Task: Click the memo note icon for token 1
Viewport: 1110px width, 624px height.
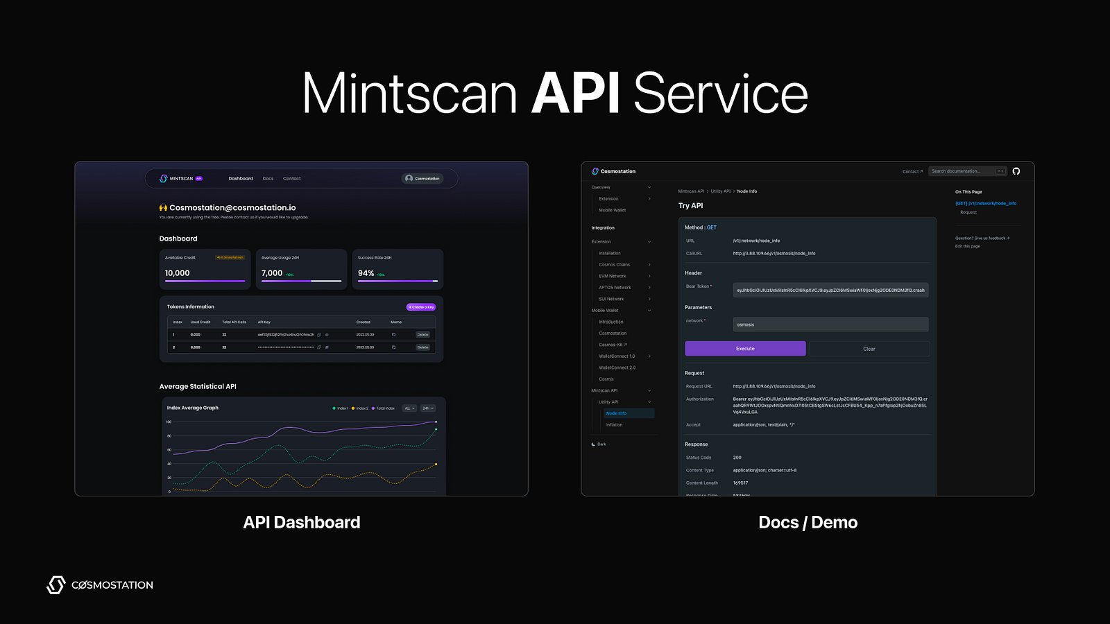Action: (x=393, y=334)
